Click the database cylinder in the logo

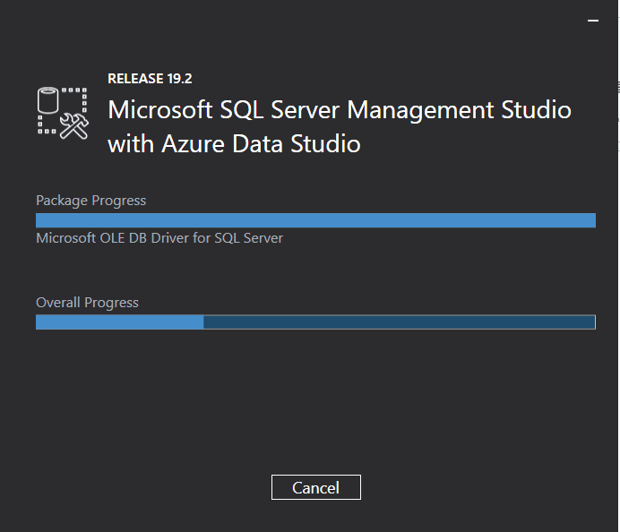point(48,99)
